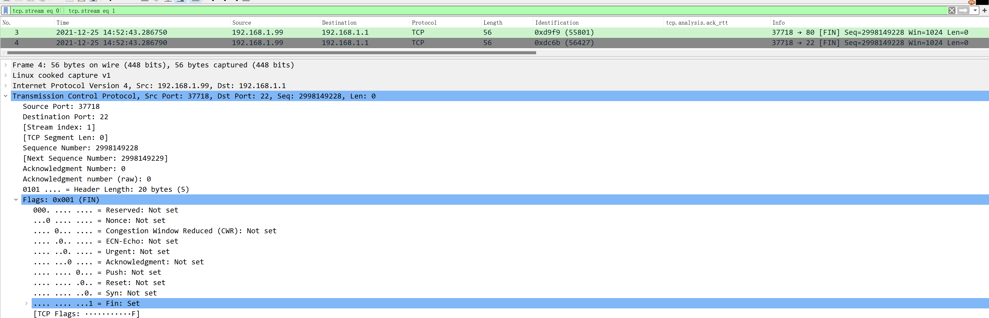Click the filter bookmark icon
This screenshot has width=989, height=318.
point(6,11)
